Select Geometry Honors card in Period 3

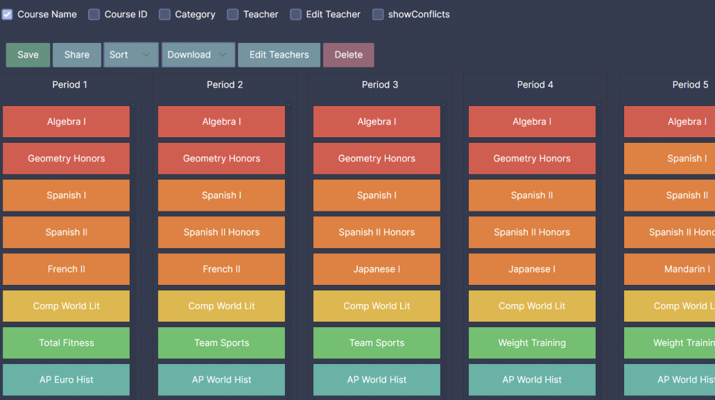click(x=377, y=159)
